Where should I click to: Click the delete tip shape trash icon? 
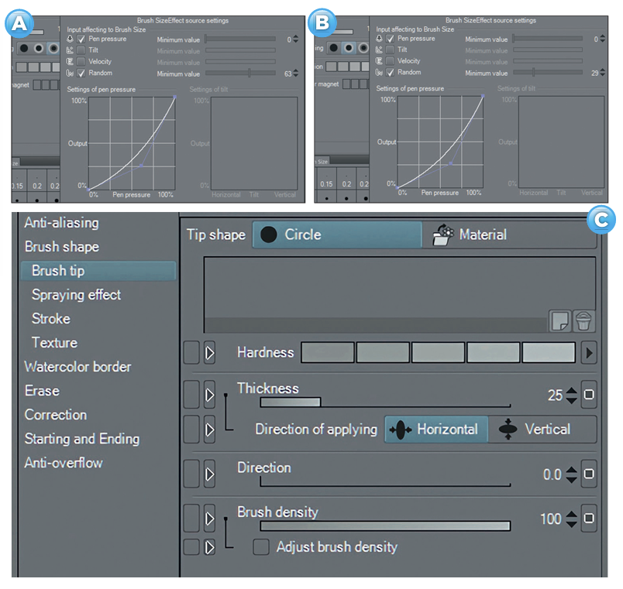tap(583, 320)
